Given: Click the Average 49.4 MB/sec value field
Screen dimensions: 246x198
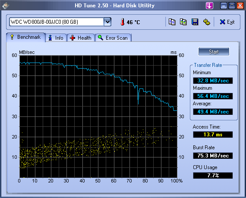Looking at the screenshot, I should pyautogui.click(x=213, y=112).
